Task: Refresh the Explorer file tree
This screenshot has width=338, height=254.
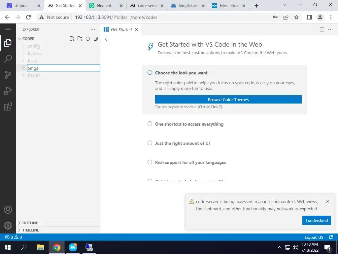Action: tap(88, 39)
